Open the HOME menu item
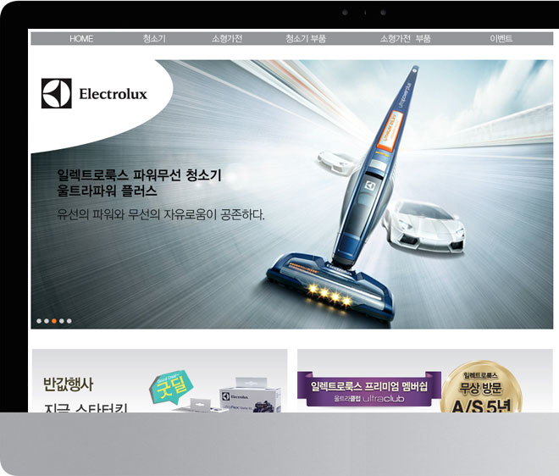Screen dimensions: 559x476 [81, 38]
